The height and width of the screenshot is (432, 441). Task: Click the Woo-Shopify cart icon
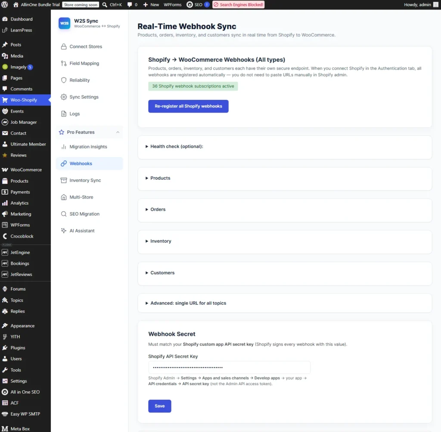[5, 100]
